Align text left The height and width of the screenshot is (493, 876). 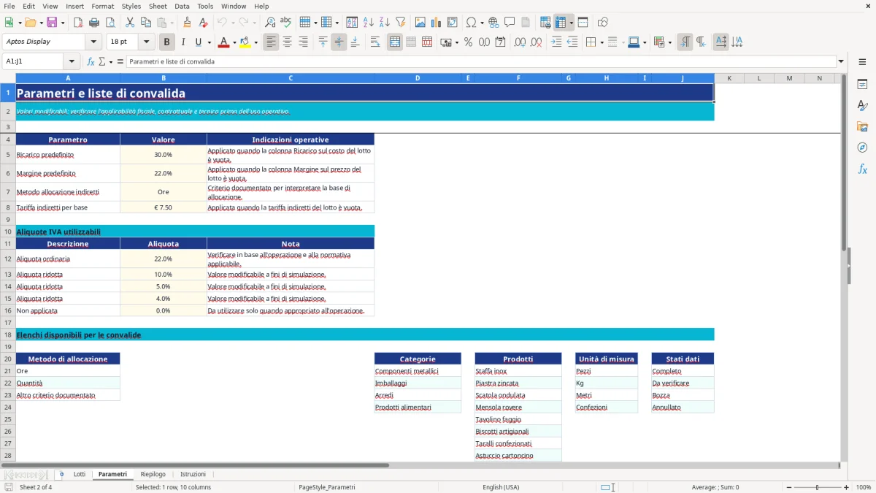click(x=272, y=42)
